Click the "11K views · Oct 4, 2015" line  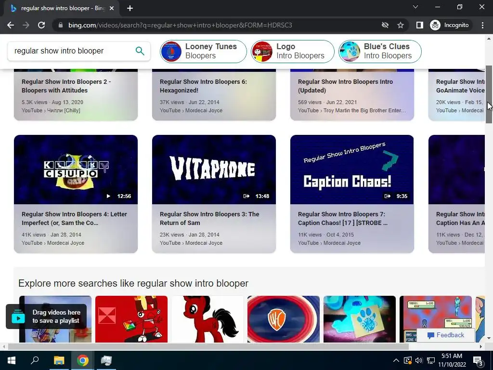pyautogui.click(x=326, y=235)
